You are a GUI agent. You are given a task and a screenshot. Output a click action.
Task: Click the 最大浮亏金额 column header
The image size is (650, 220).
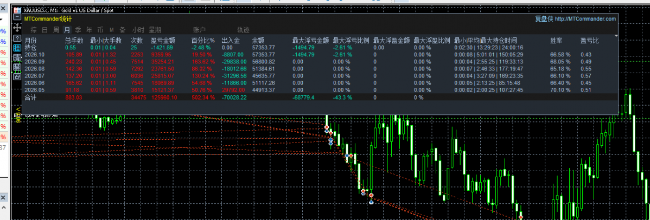tap(311, 41)
